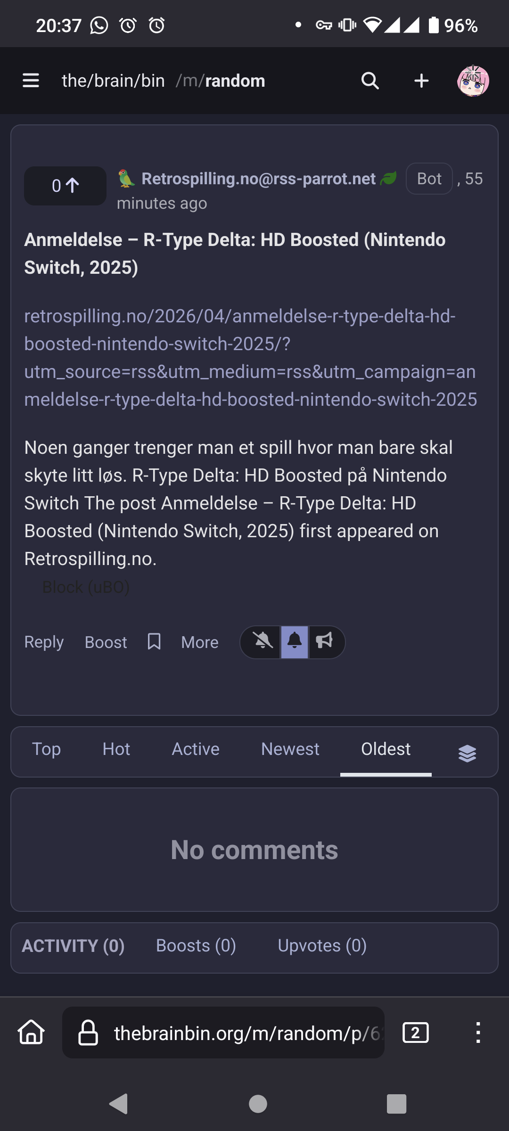Reply to the post
509x1131 pixels.
44,642
